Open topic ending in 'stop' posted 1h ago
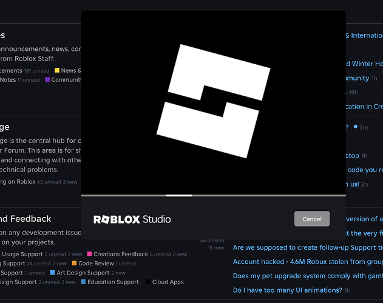 point(353,156)
